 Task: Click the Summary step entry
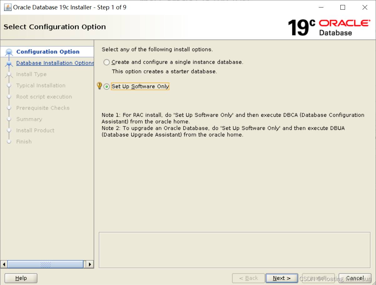pyautogui.click(x=29, y=119)
